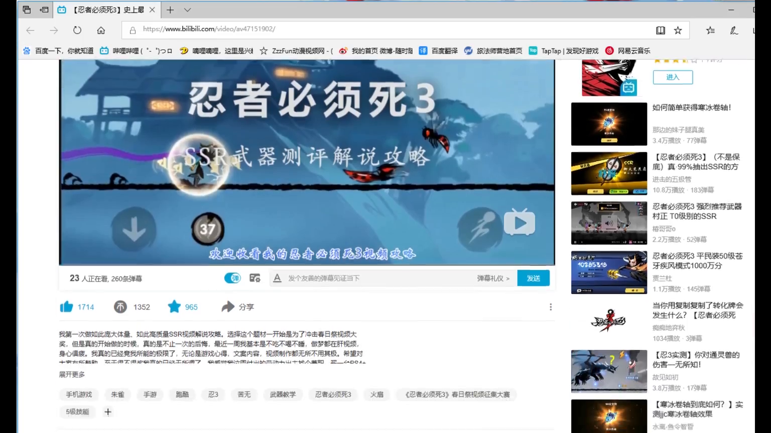Add notes with pen icon
The height and width of the screenshot is (433, 771).
[x=734, y=30]
